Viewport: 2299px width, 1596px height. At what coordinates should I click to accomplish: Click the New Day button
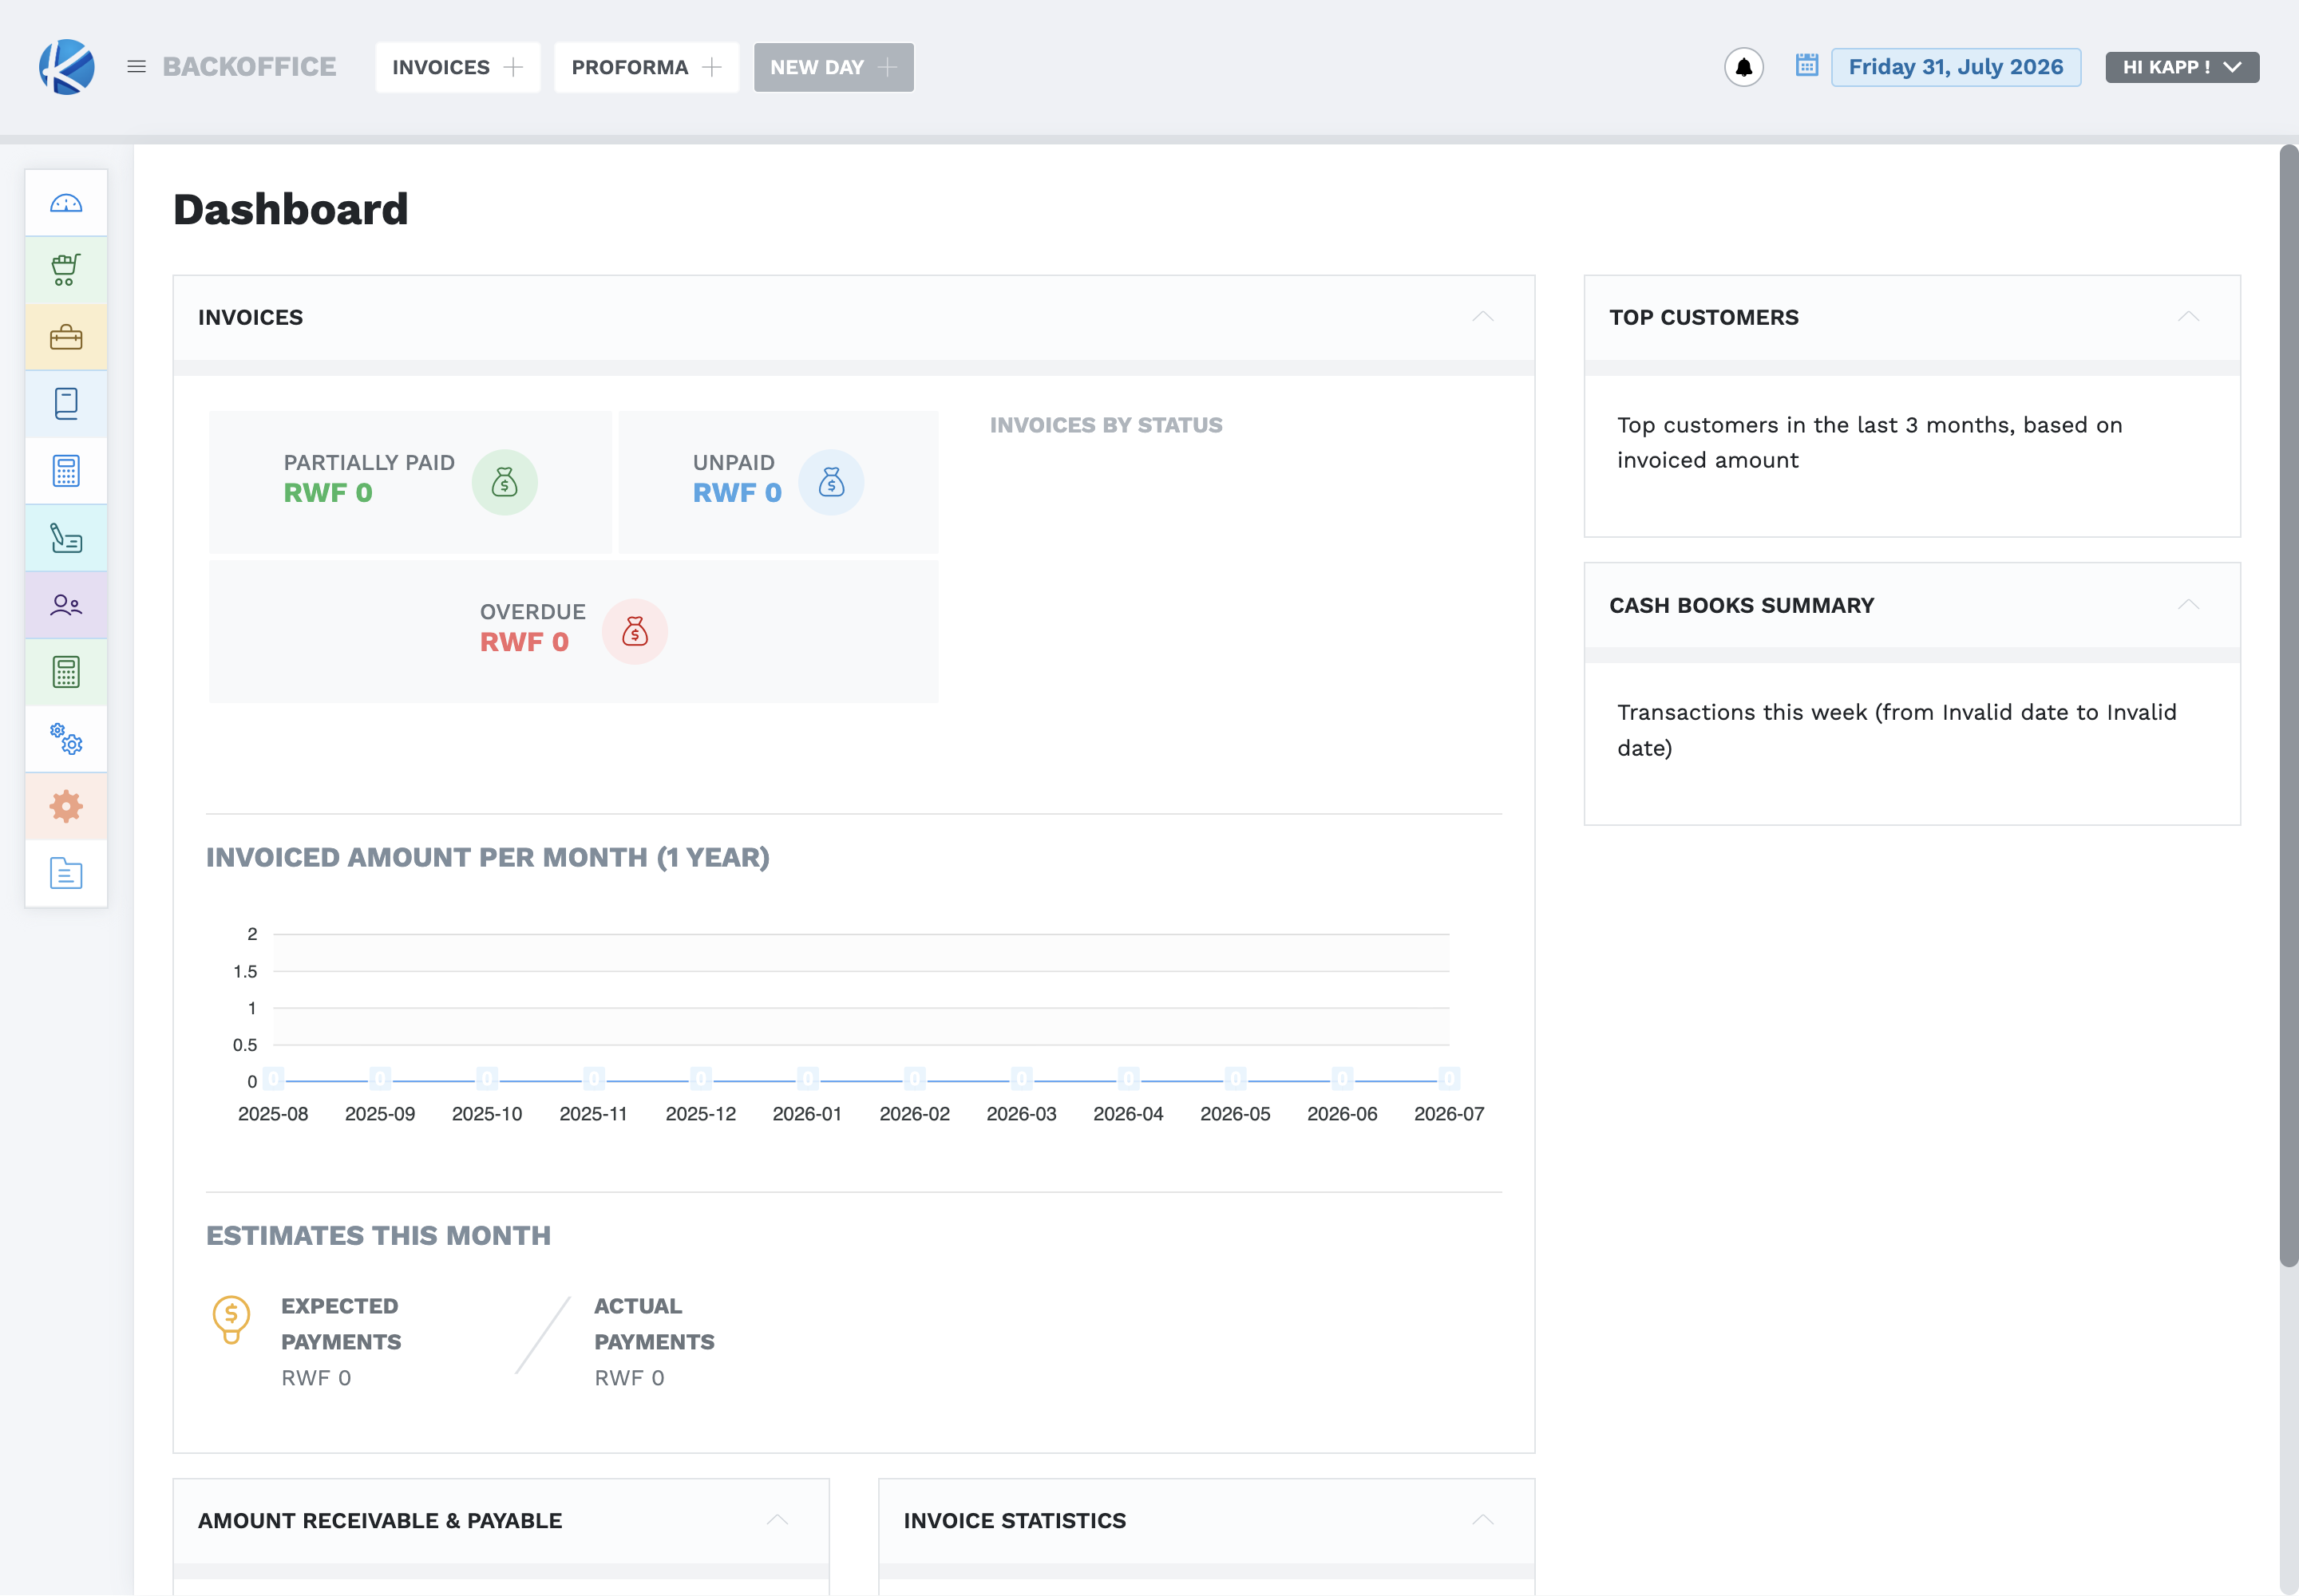[833, 67]
